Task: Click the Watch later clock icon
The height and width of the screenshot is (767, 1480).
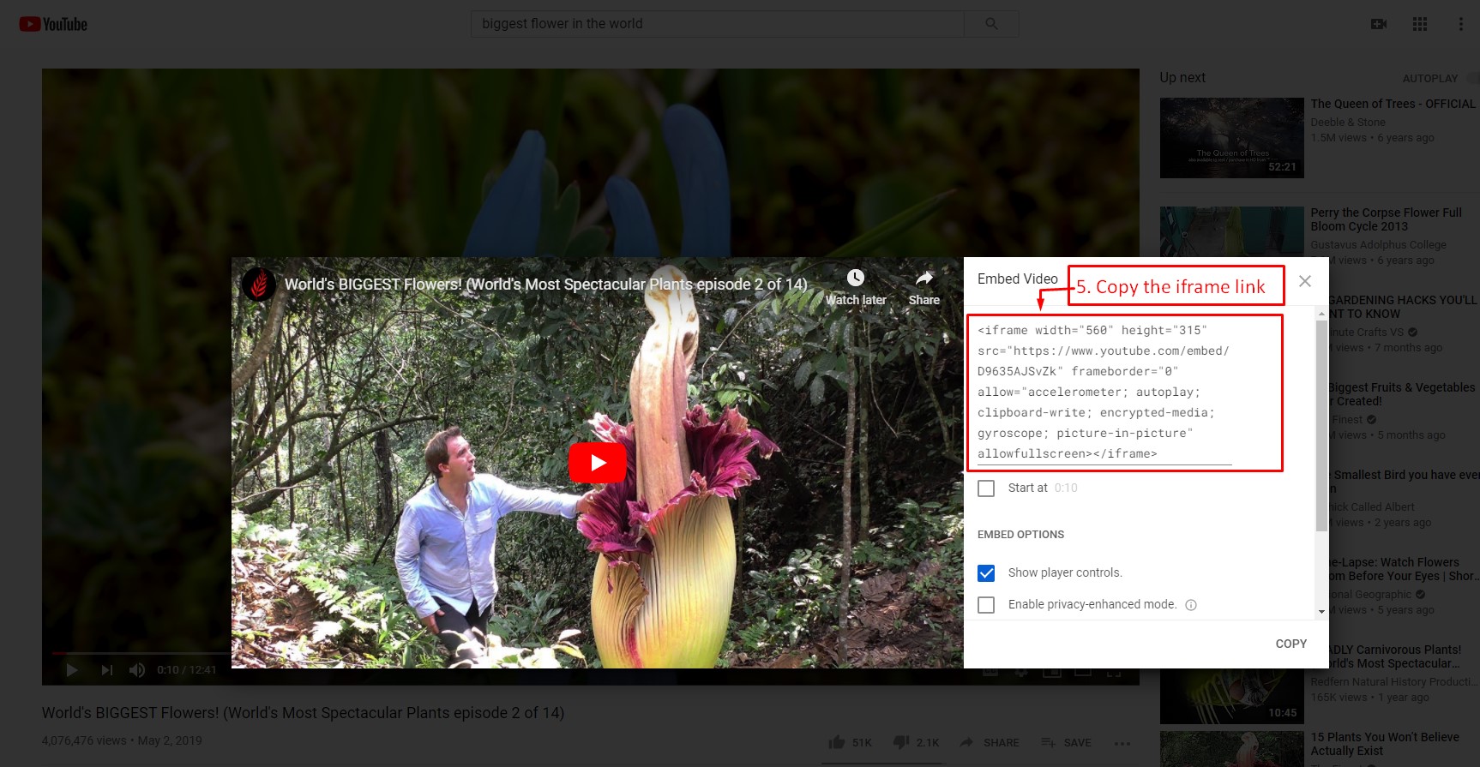Action: tap(856, 279)
